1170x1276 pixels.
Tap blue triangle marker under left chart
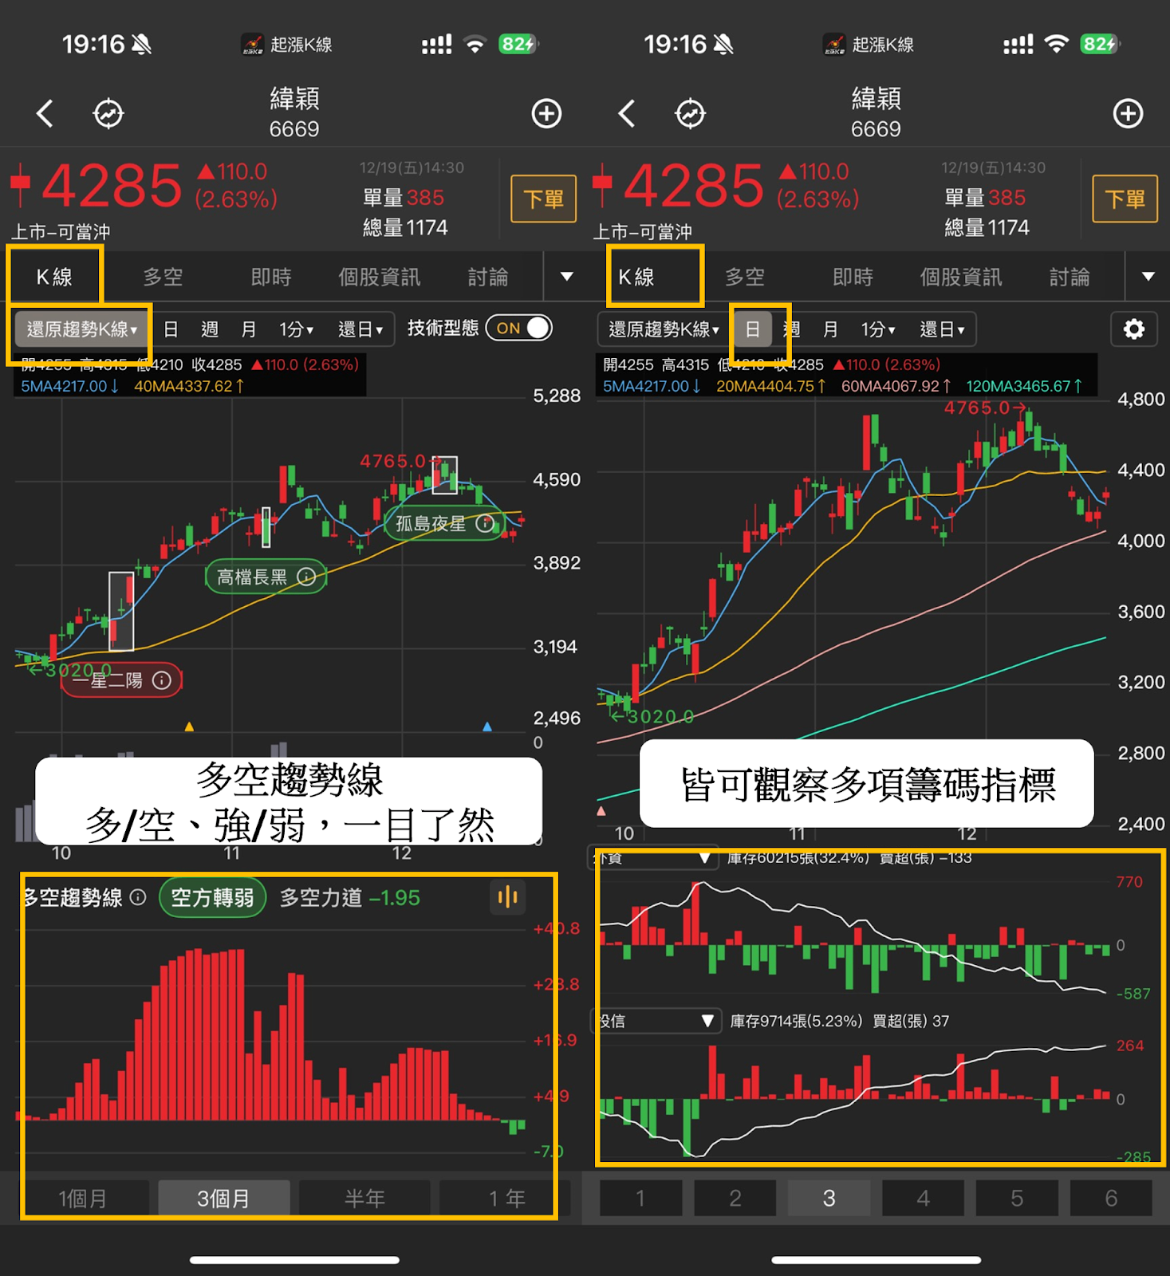[487, 727]
